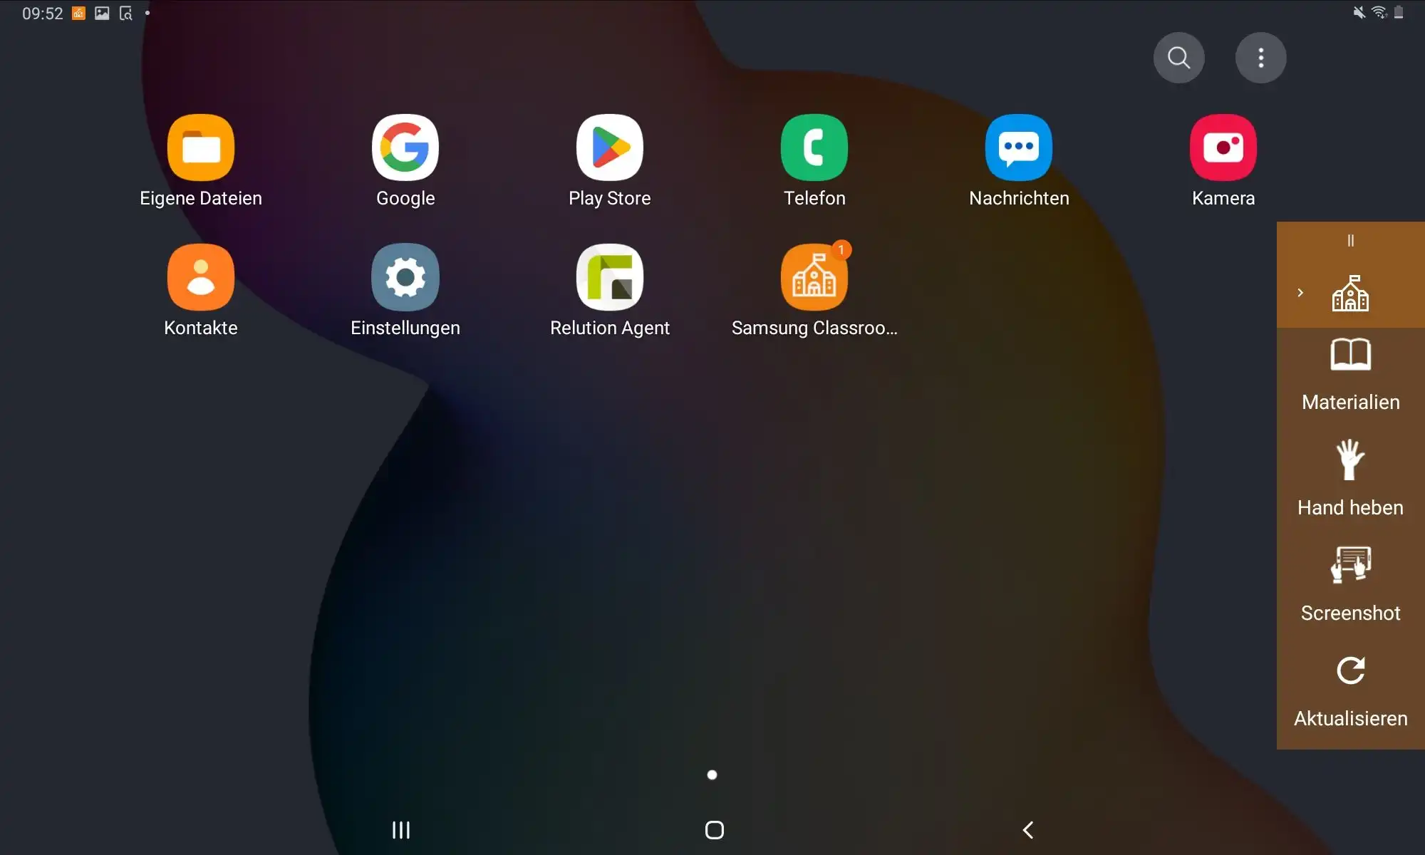Tap Hand heben to raise hand
Viewport: 1425px width, 855px height.
1350,479
